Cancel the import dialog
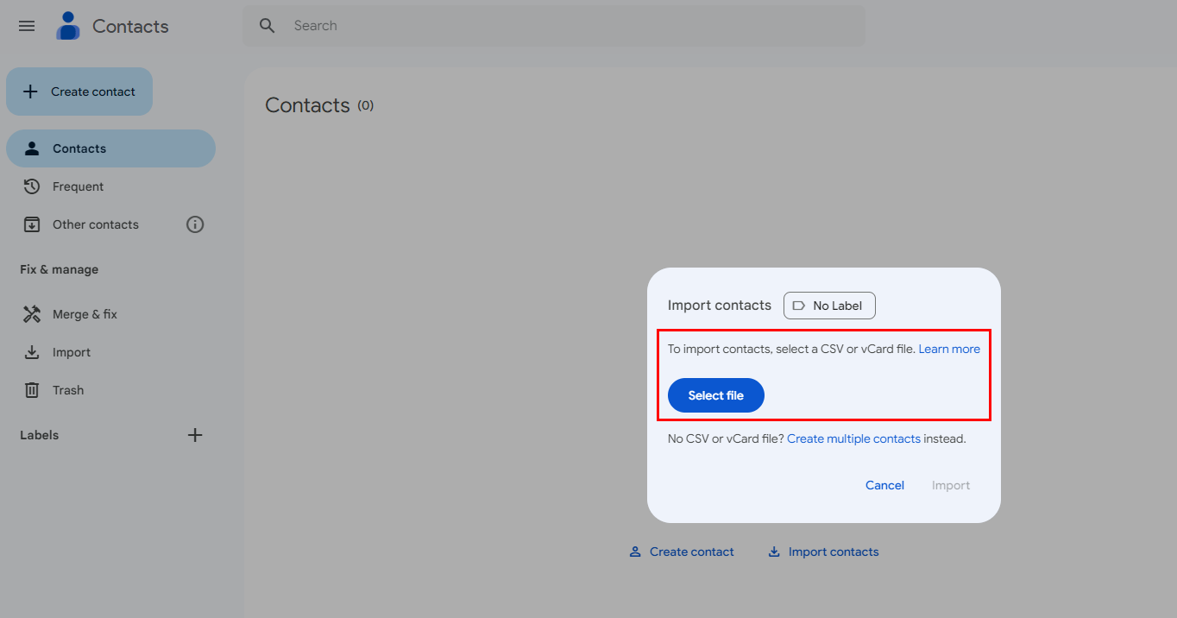The height and width of the screenshot is (618, 1177). 884,484
